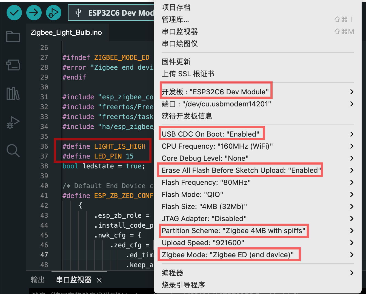This screenshot has width=366, height=294.
Task: Select 固件更新 menu entry
Action: click(258, 62)
